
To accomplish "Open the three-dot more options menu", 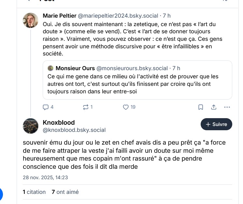I will point(227,107).
